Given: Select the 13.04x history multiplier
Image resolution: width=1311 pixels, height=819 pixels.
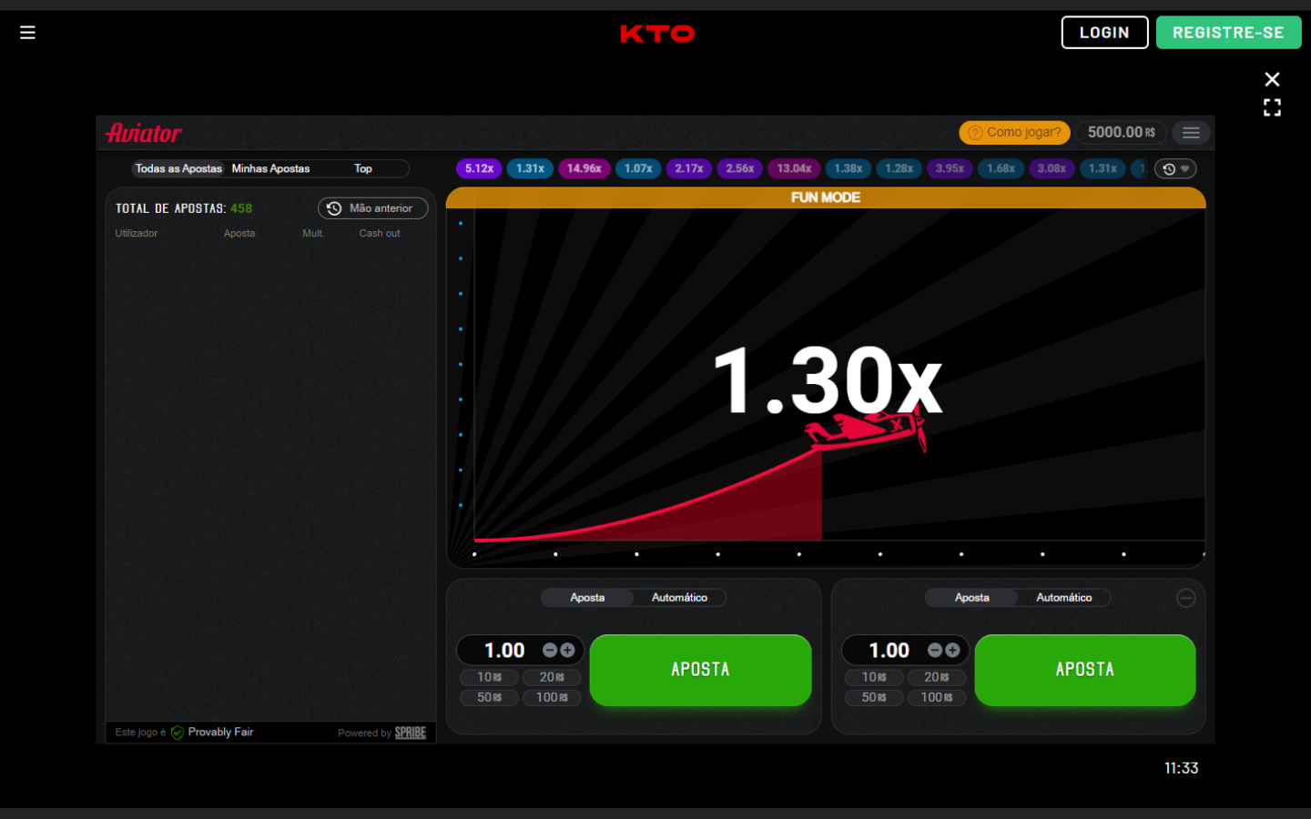Looking at the screenshot, I should [x=794, y=168].
